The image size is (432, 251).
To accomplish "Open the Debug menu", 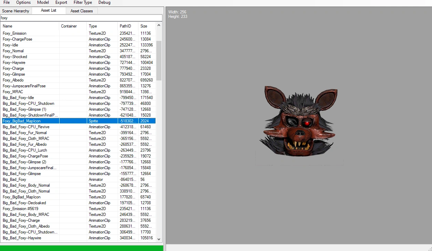I will [104, 2].
